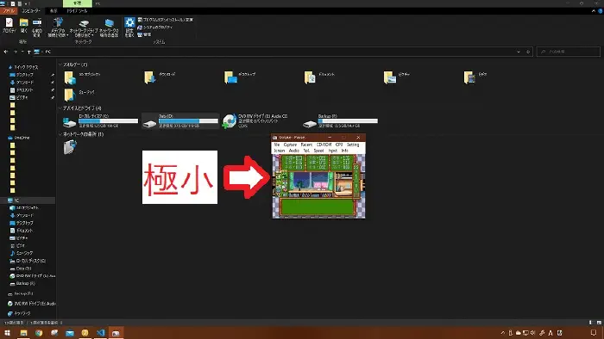Go back with the Explorer back arrow
The height and width of the screenshot is (339, 604).
coord(6,52)
